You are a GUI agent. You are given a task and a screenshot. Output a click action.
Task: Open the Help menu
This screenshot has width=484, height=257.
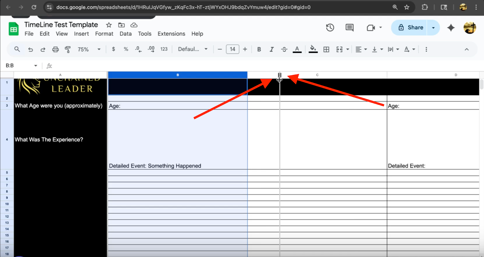pos(197,34)
